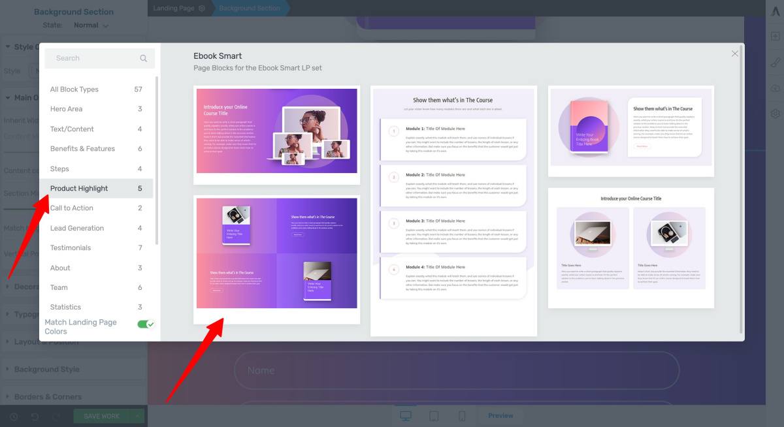Select the Product Highlight category
784x427 pixels.
coord(96,189)
